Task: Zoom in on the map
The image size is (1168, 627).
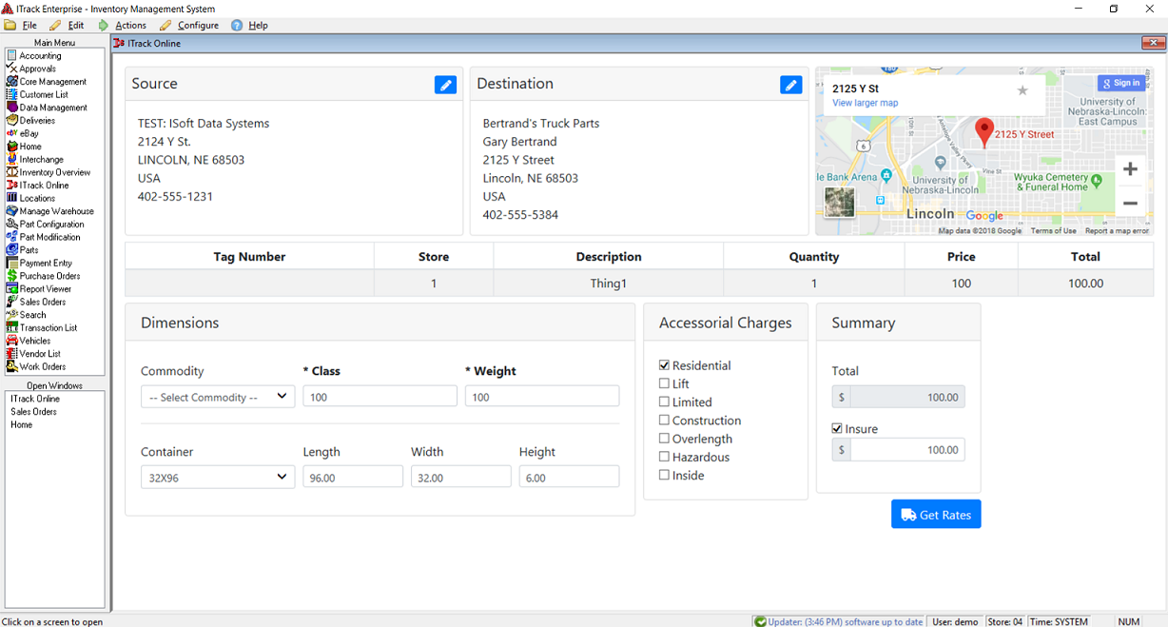Action: click(x=1130, y=169)
